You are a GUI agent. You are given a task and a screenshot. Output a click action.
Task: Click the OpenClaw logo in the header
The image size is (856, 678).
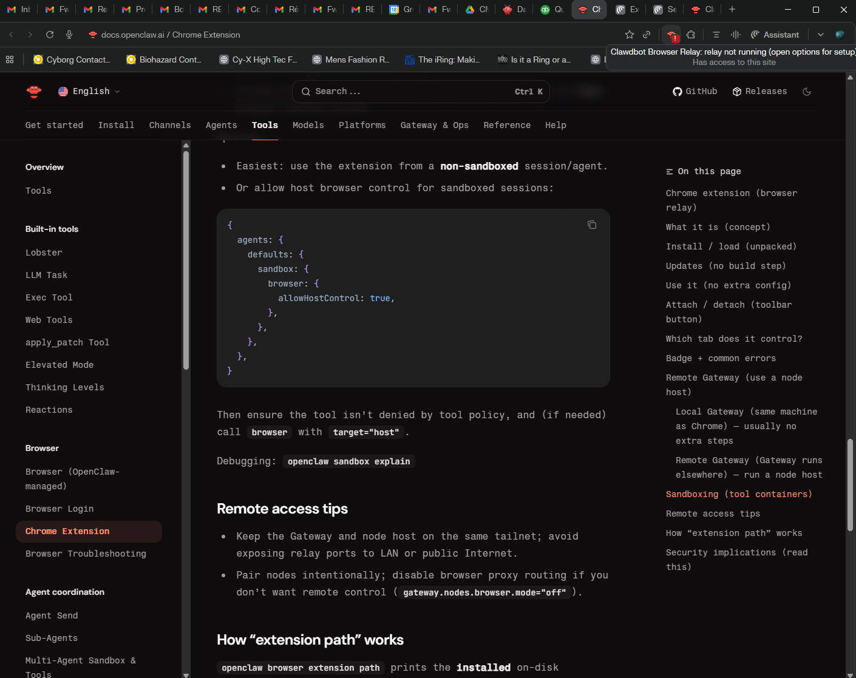pos(34,92)
